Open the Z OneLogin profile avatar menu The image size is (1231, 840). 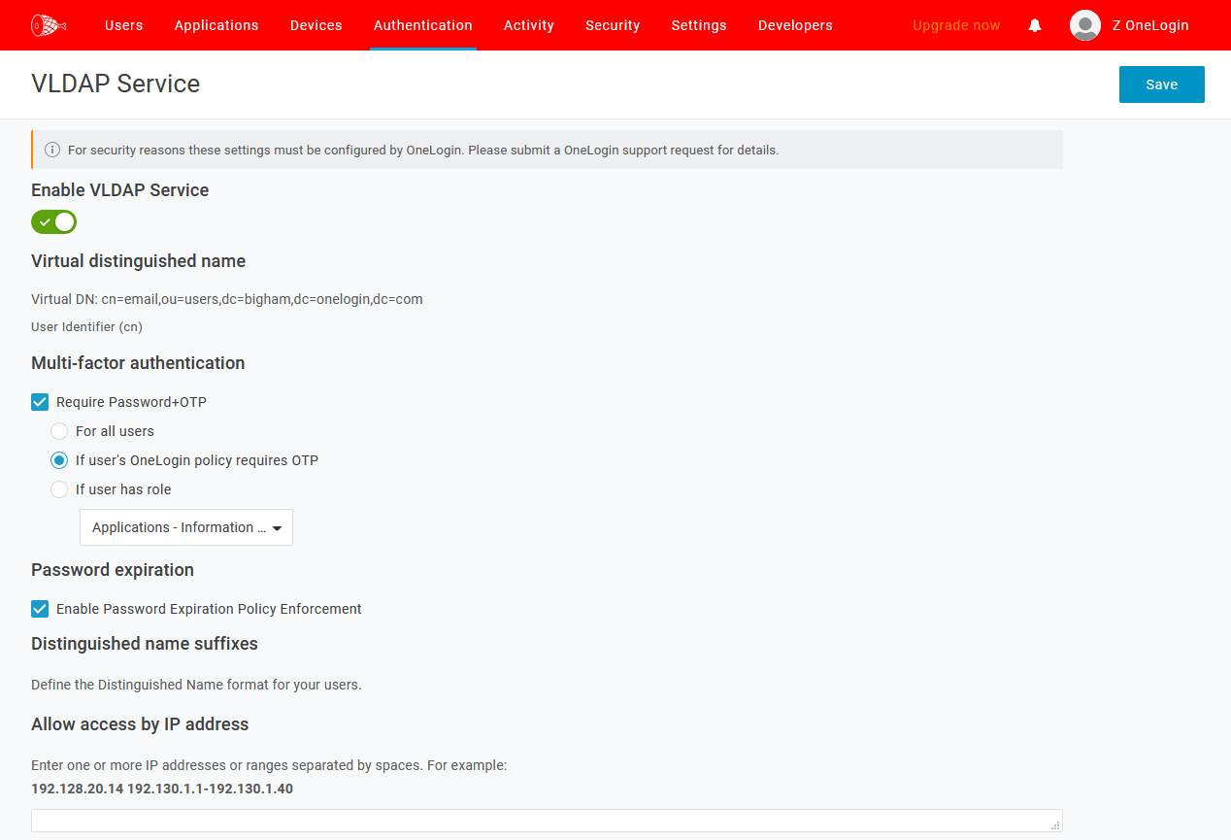tap(1084, 25)
